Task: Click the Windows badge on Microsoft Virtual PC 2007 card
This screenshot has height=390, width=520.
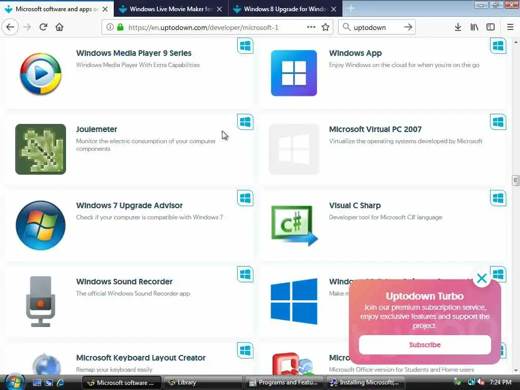Action: pyautogui.click(x=498, y=122)
